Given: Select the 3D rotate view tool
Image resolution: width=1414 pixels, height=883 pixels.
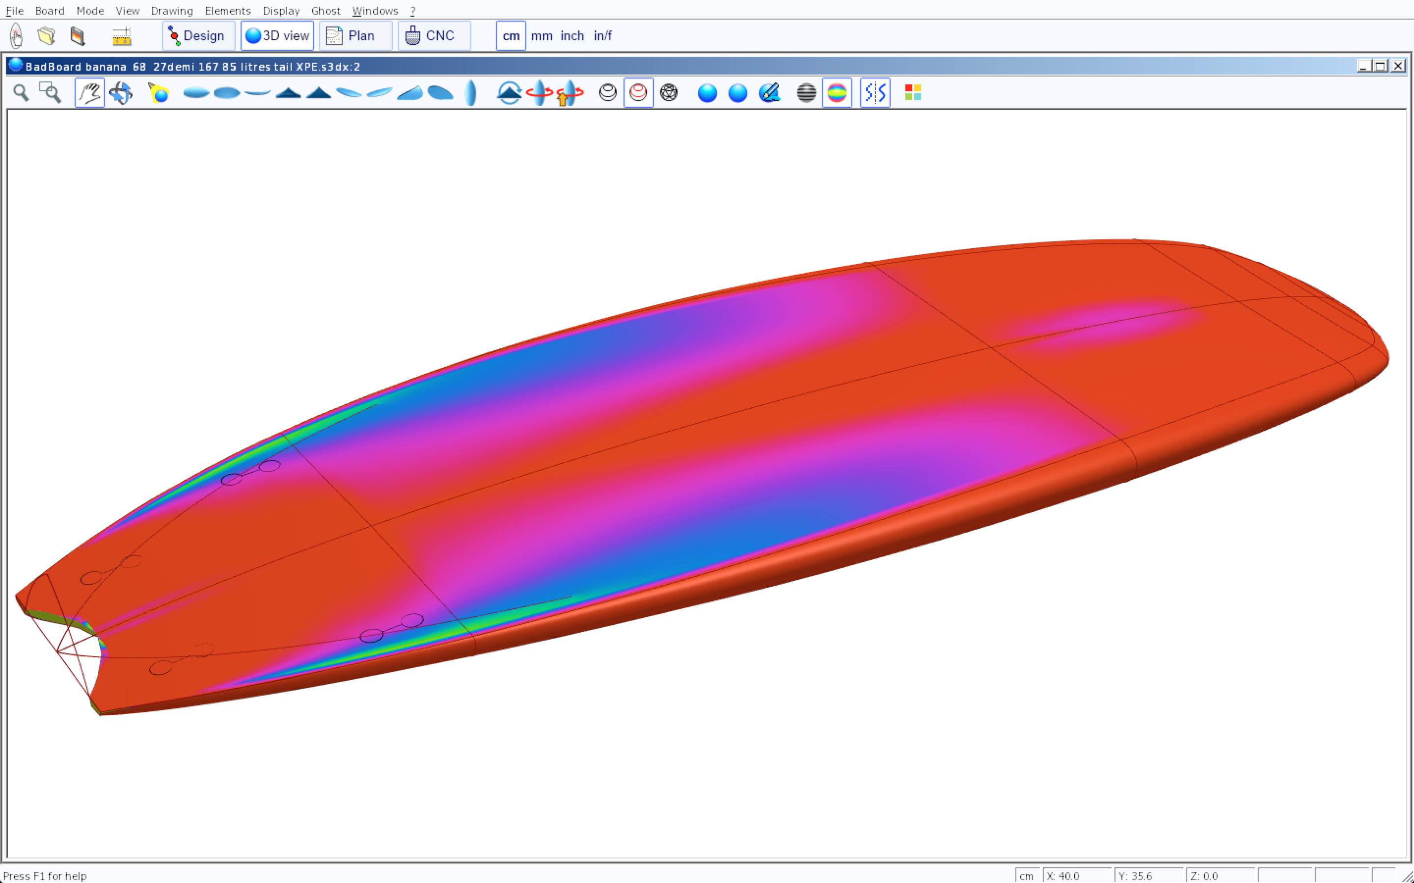Looking at the screenshot, I should 120,93.
